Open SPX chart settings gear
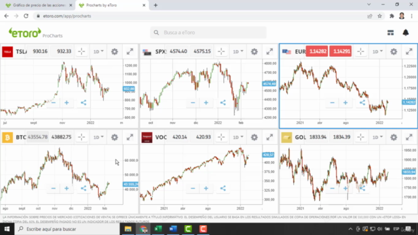This screenshot has width=418, height=235. pyautogui.click(x=254, y=52)
